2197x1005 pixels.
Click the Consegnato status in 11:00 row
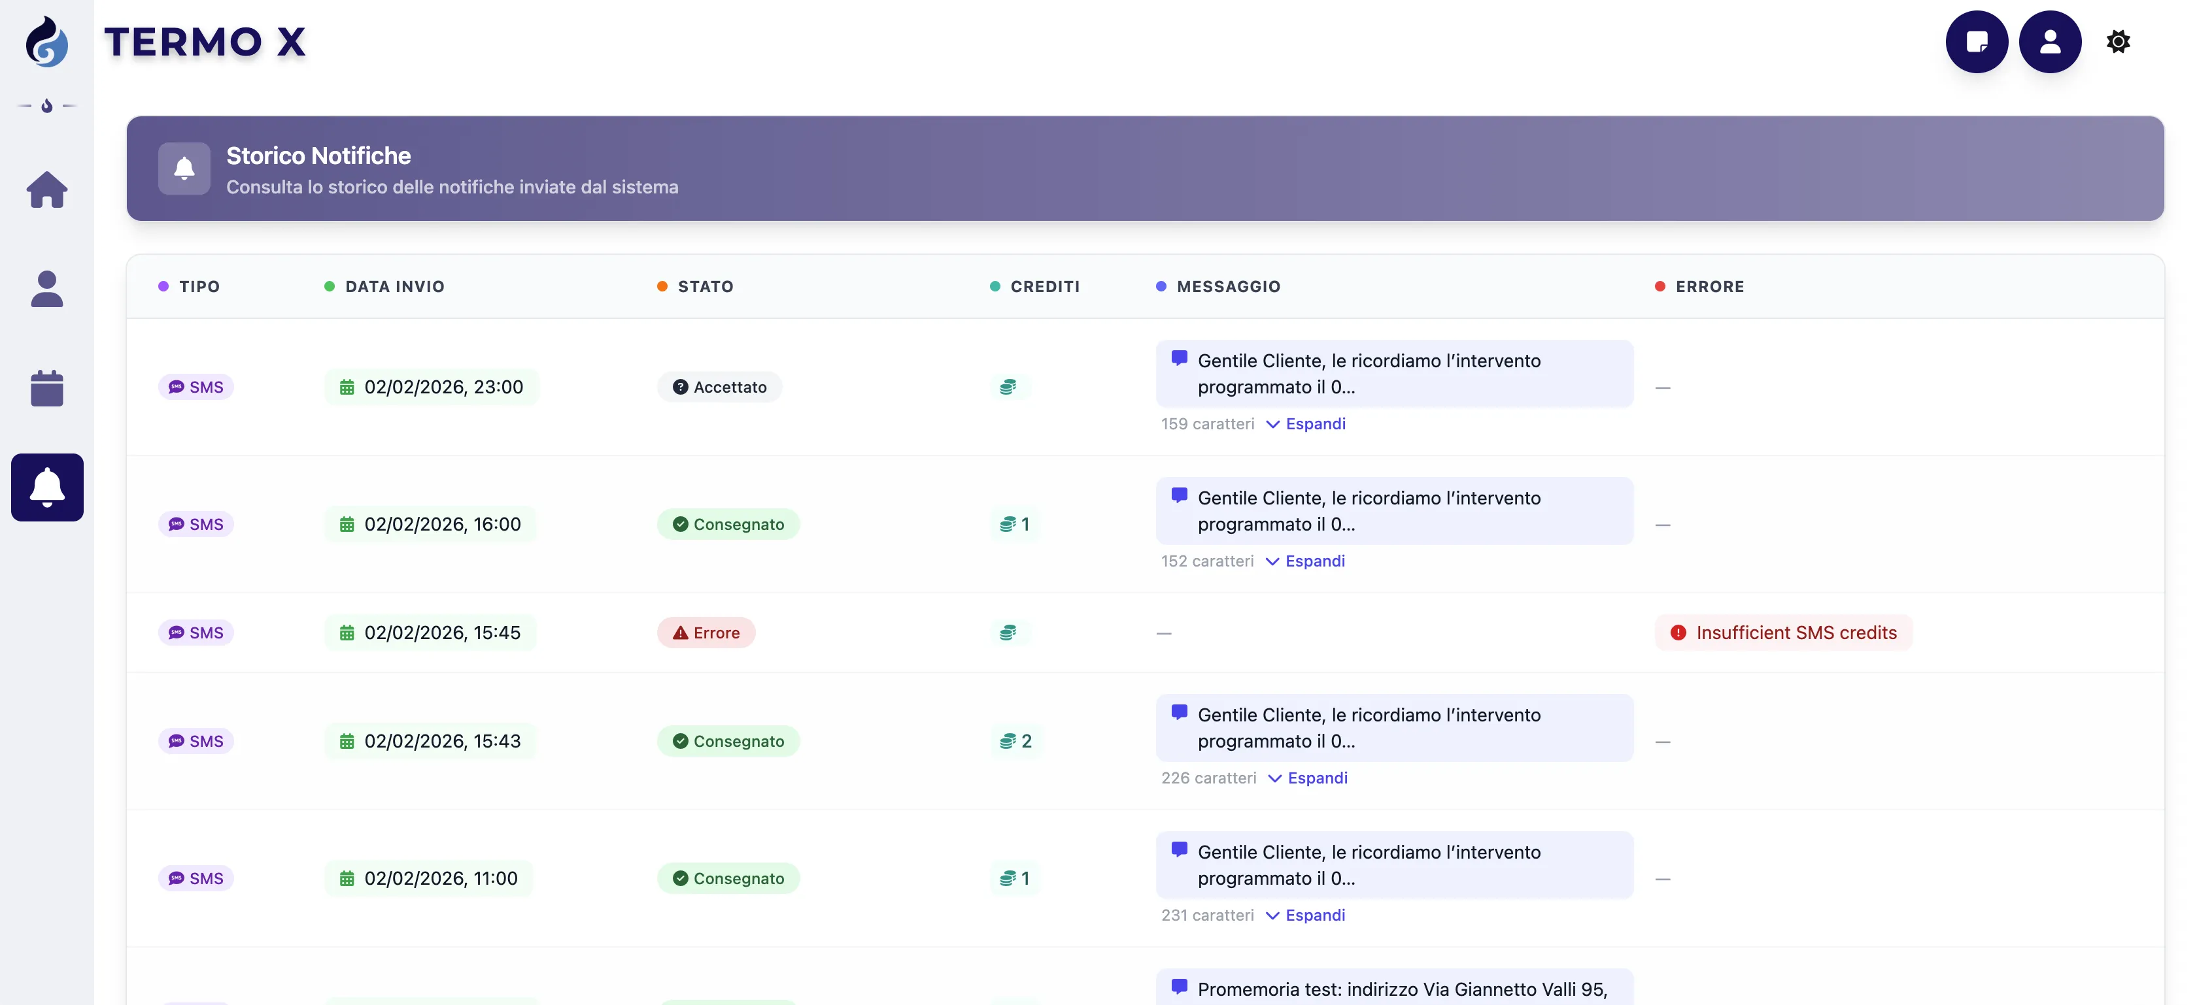coord(728,878)
